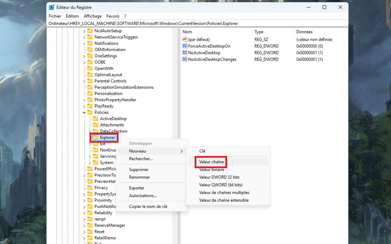Viewport: 391px width, 244px height.
Task: Expand the Parental Controls key
Action: pyautogui.click(x=84, y=81)
